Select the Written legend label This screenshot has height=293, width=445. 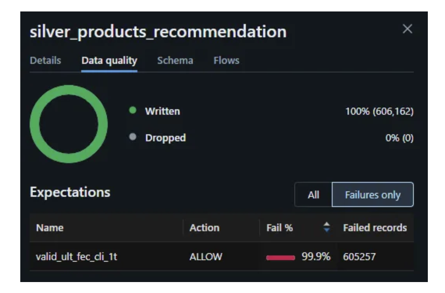[x=162, y=111]
